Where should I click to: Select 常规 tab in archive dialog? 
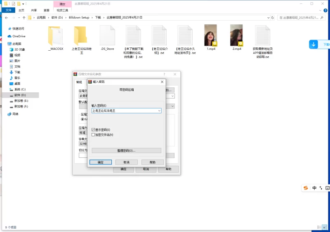pyautogui.click(x=79, y=82)
